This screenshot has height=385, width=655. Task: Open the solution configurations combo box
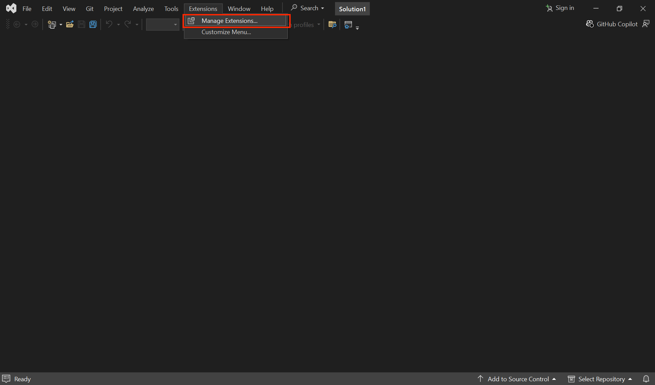[x=162, y=25]
